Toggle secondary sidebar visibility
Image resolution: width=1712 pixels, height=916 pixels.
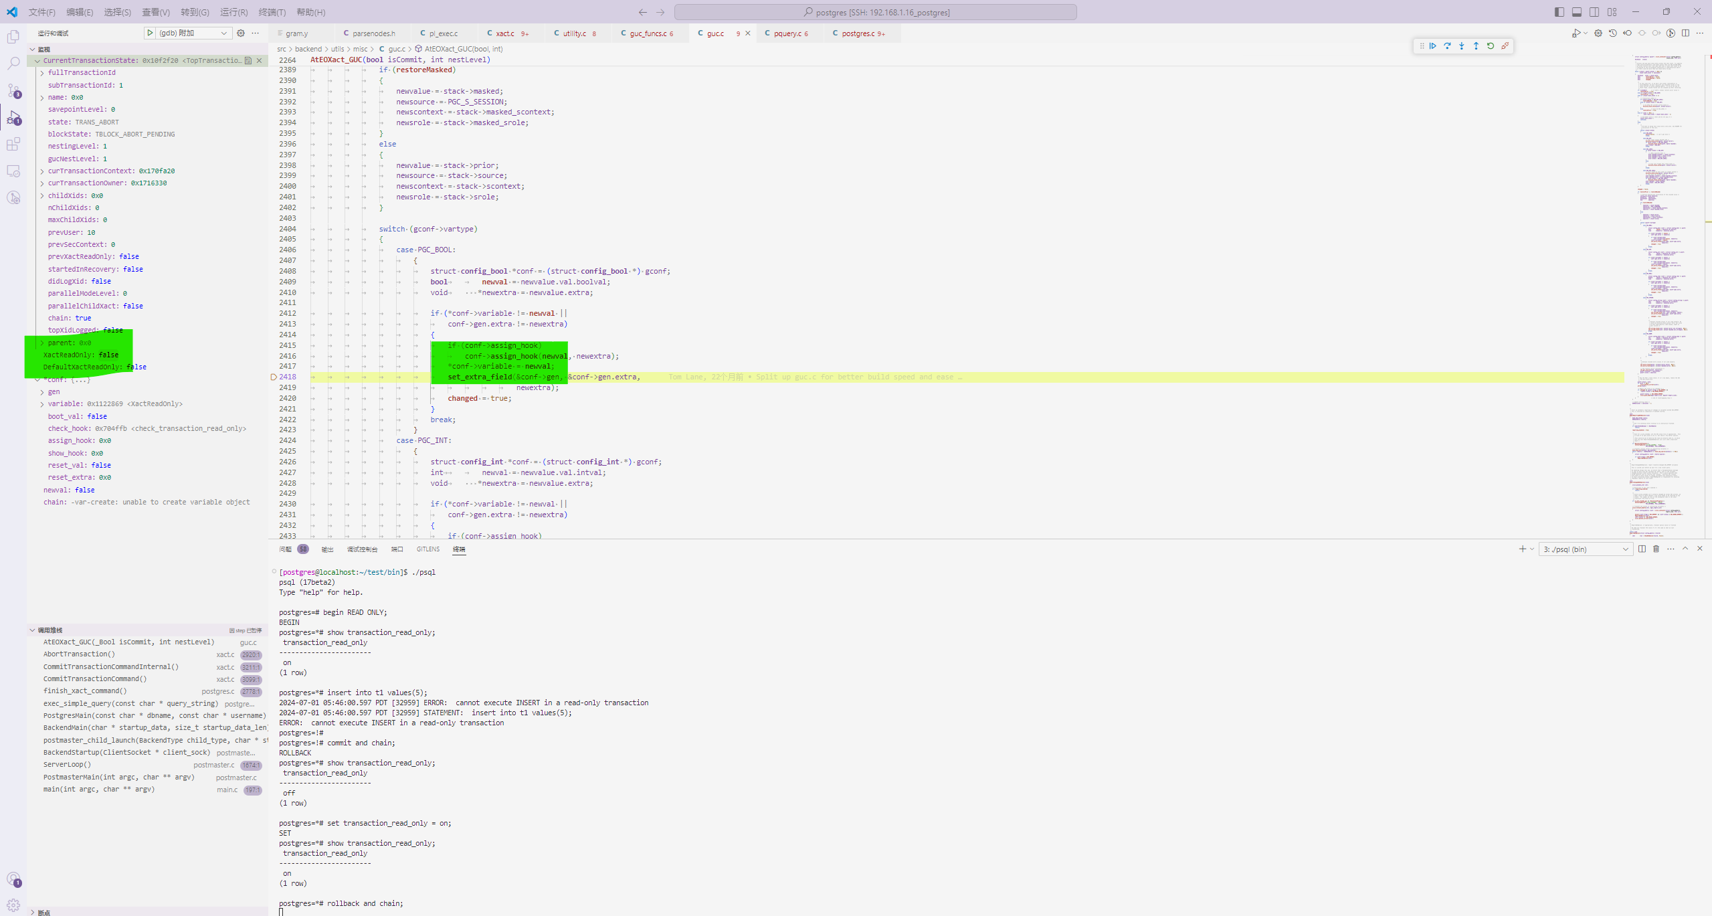point(1594,12)
